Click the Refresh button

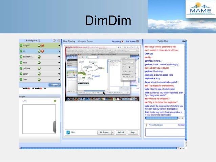(x=121, y=133)
